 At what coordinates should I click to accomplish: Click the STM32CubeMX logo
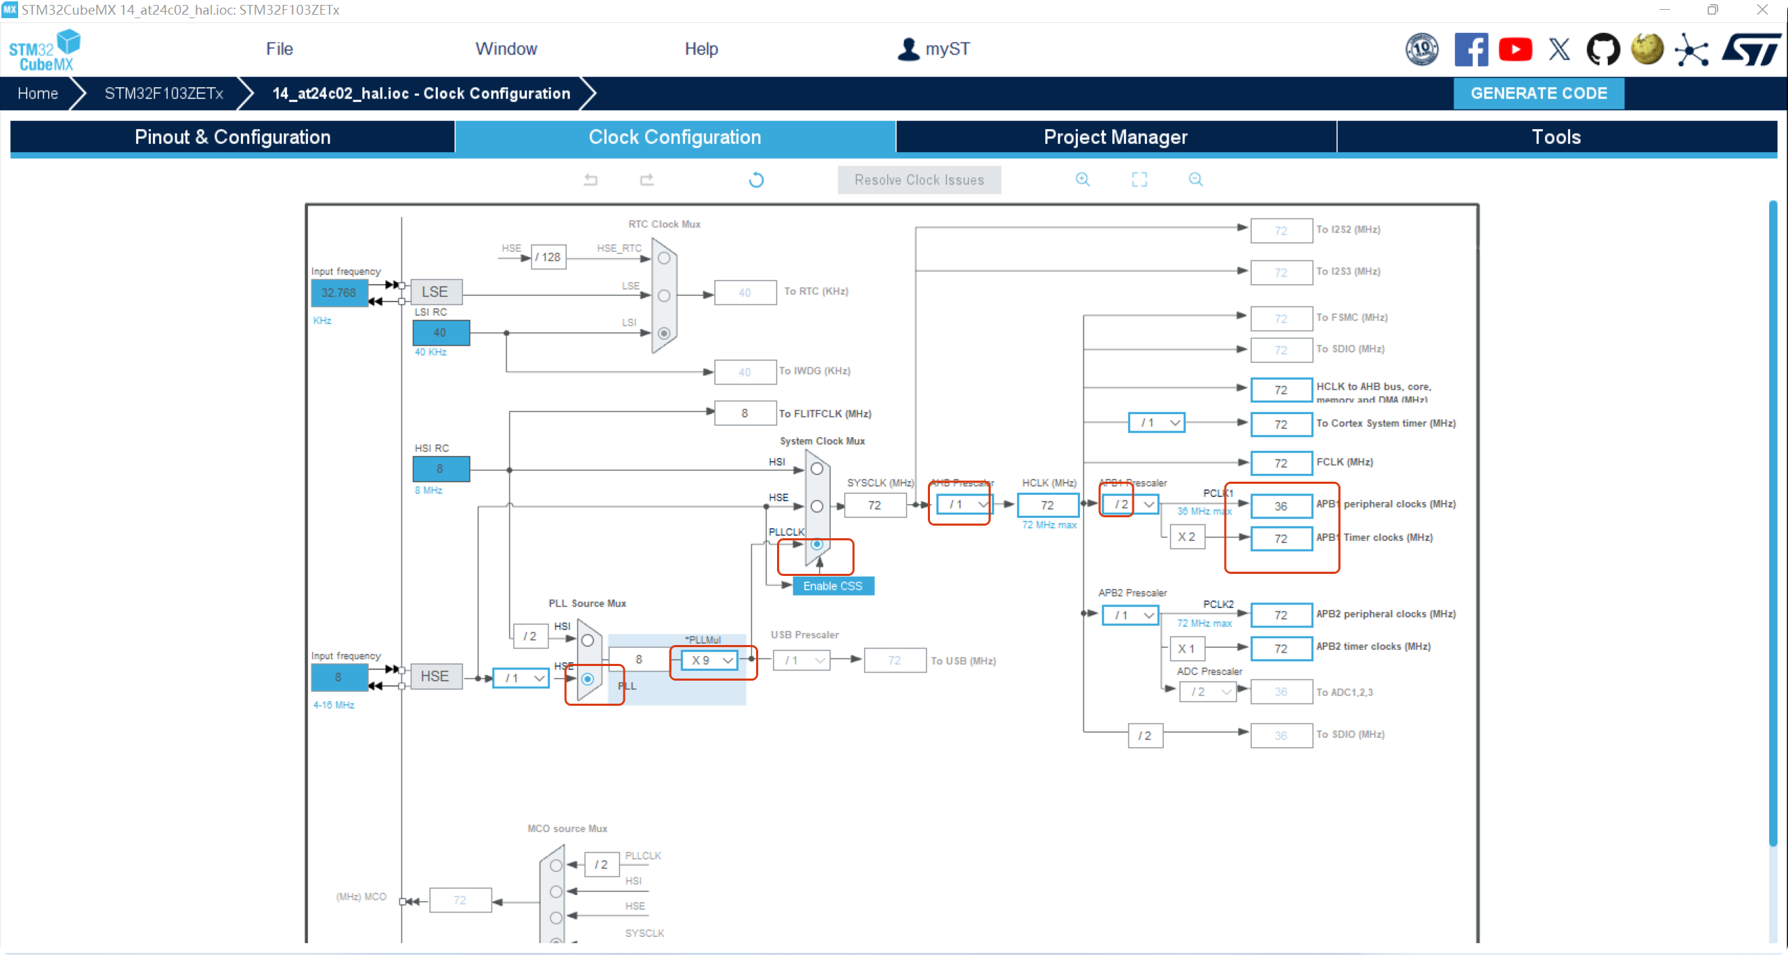(x=45, y=50)
